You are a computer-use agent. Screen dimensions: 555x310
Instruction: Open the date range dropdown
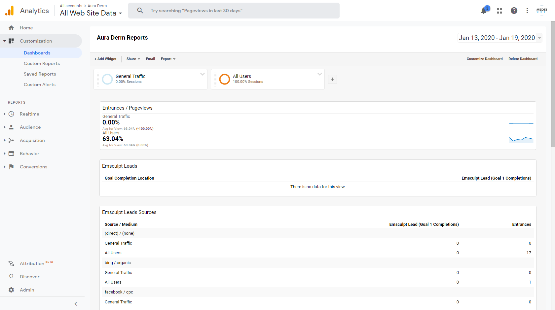click(500, 38)
